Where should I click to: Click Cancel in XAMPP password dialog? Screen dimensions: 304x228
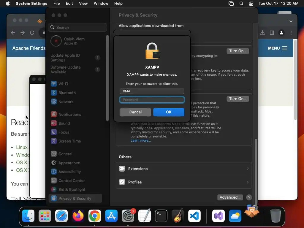tap(135, 112)
